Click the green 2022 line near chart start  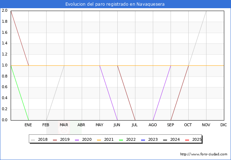tap(20, 93)
